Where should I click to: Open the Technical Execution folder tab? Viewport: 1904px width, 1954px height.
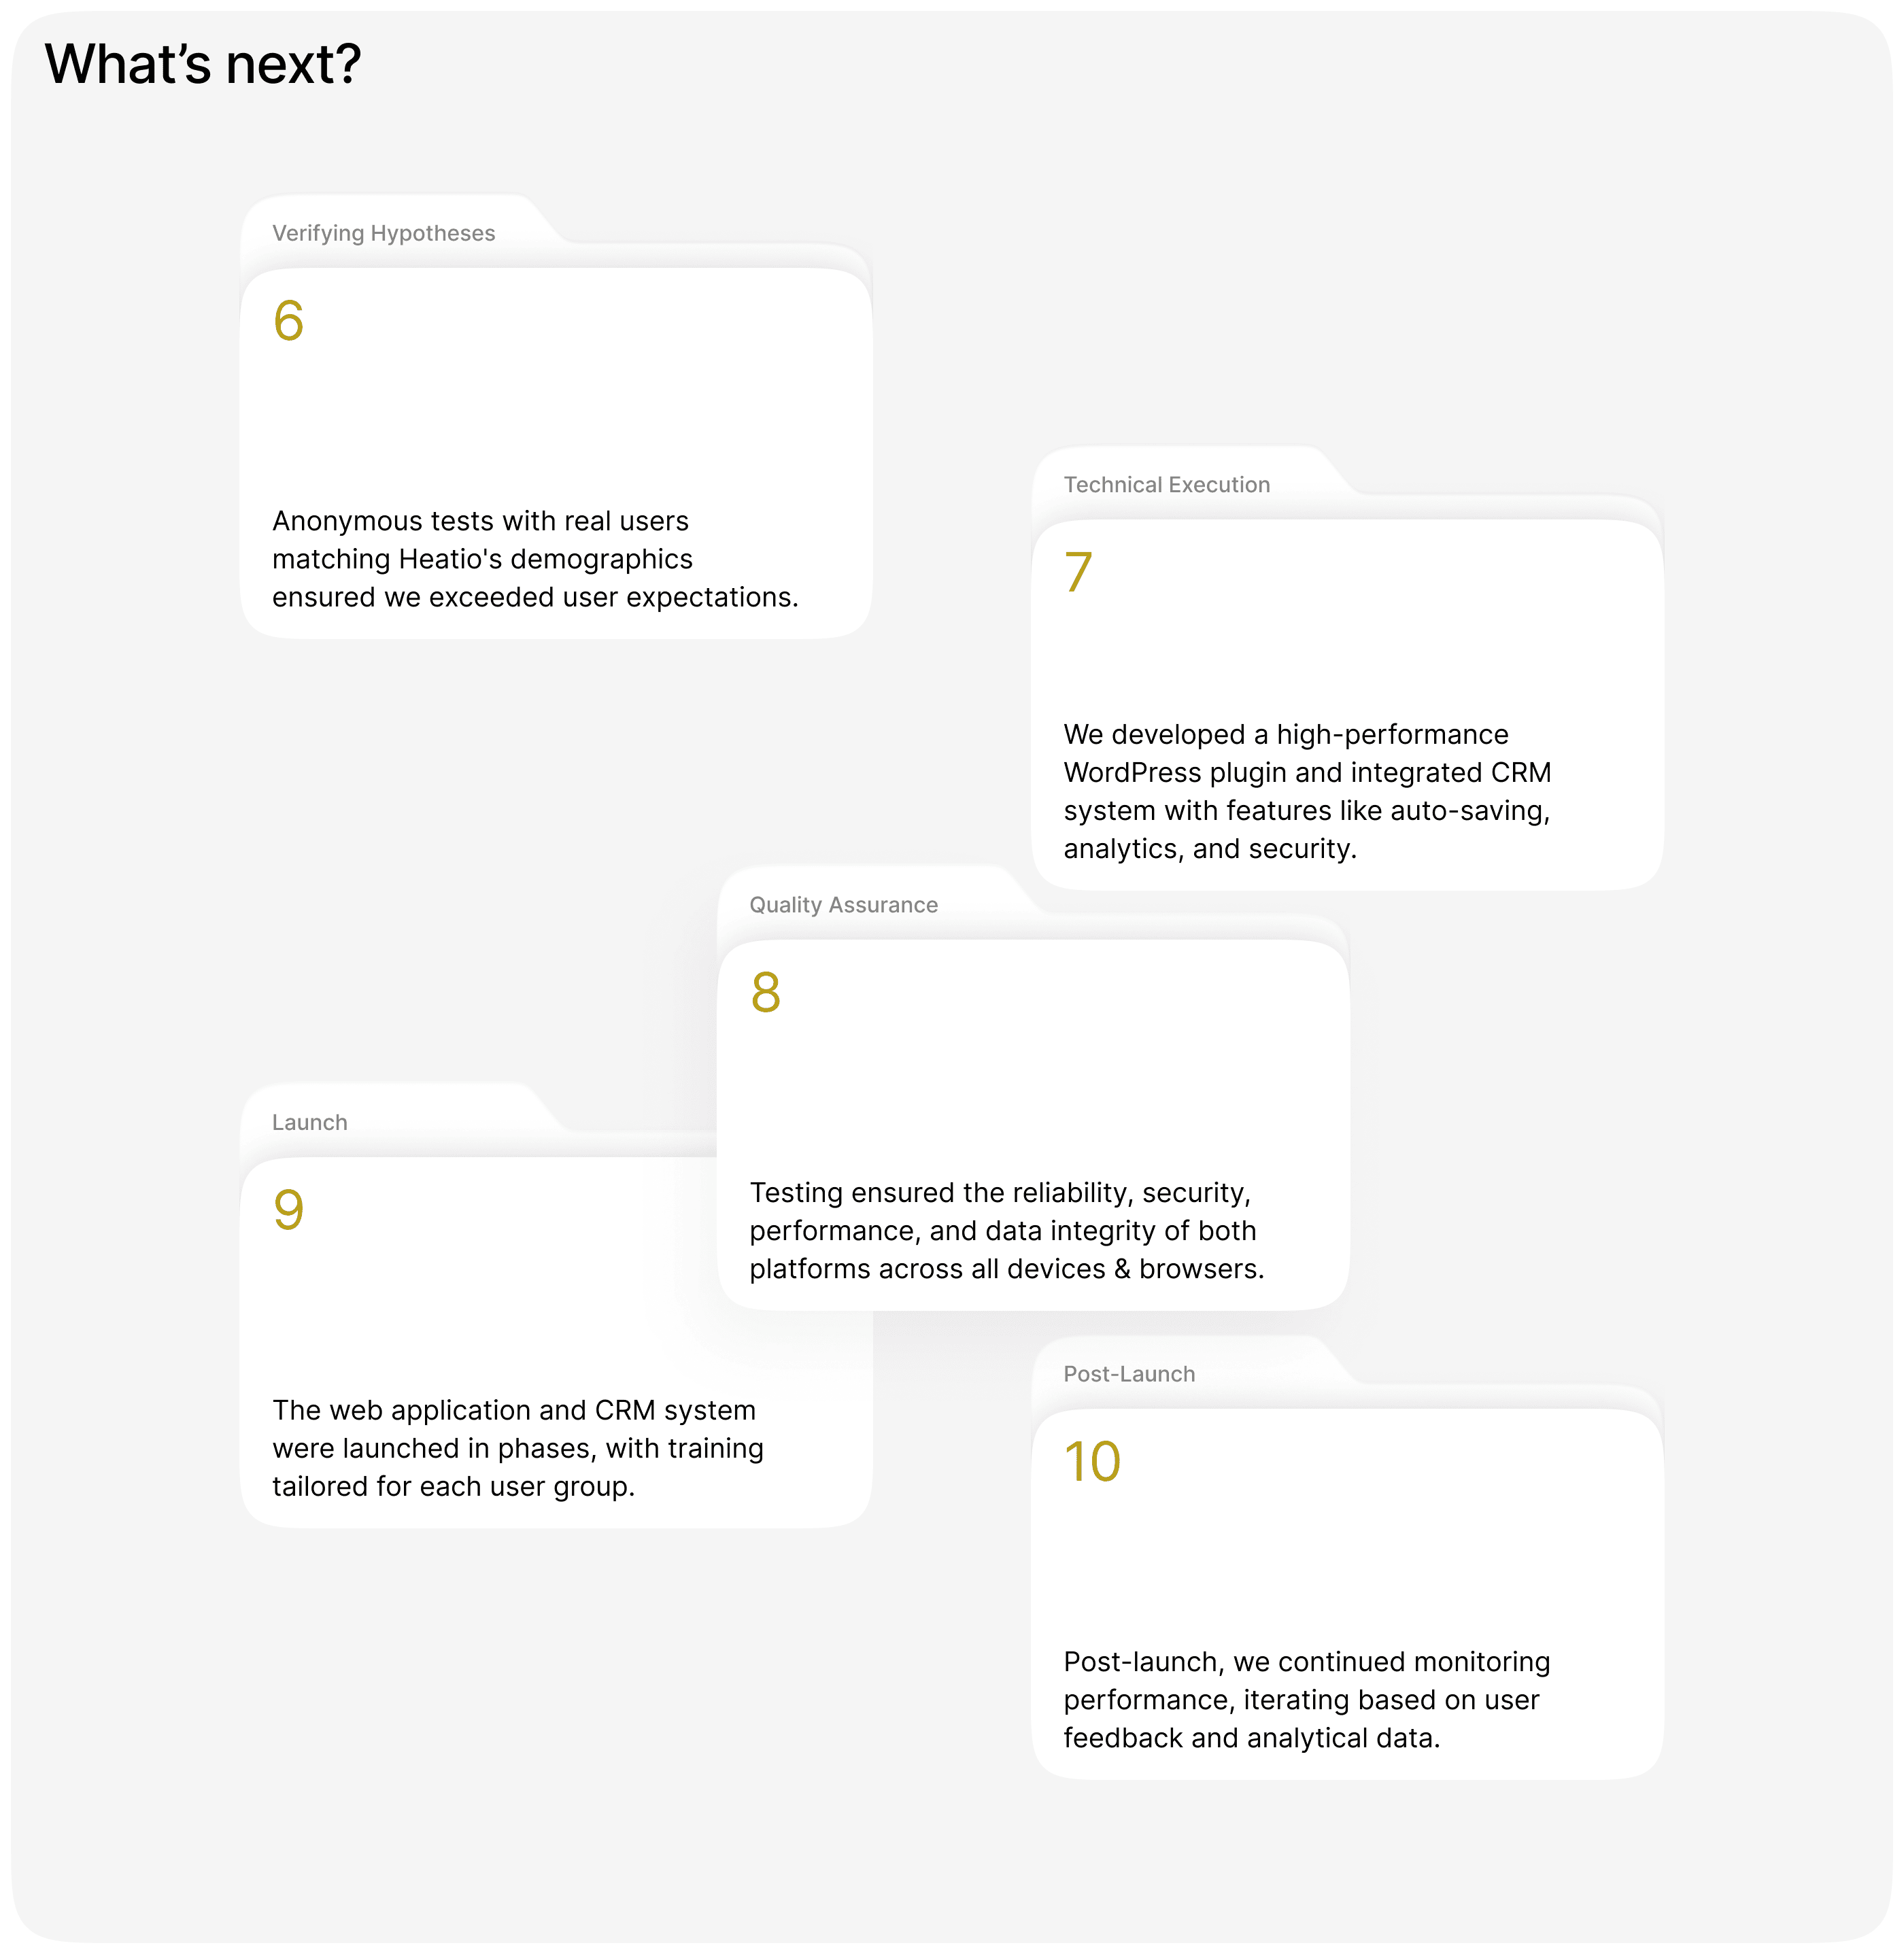coord(1166,485)
